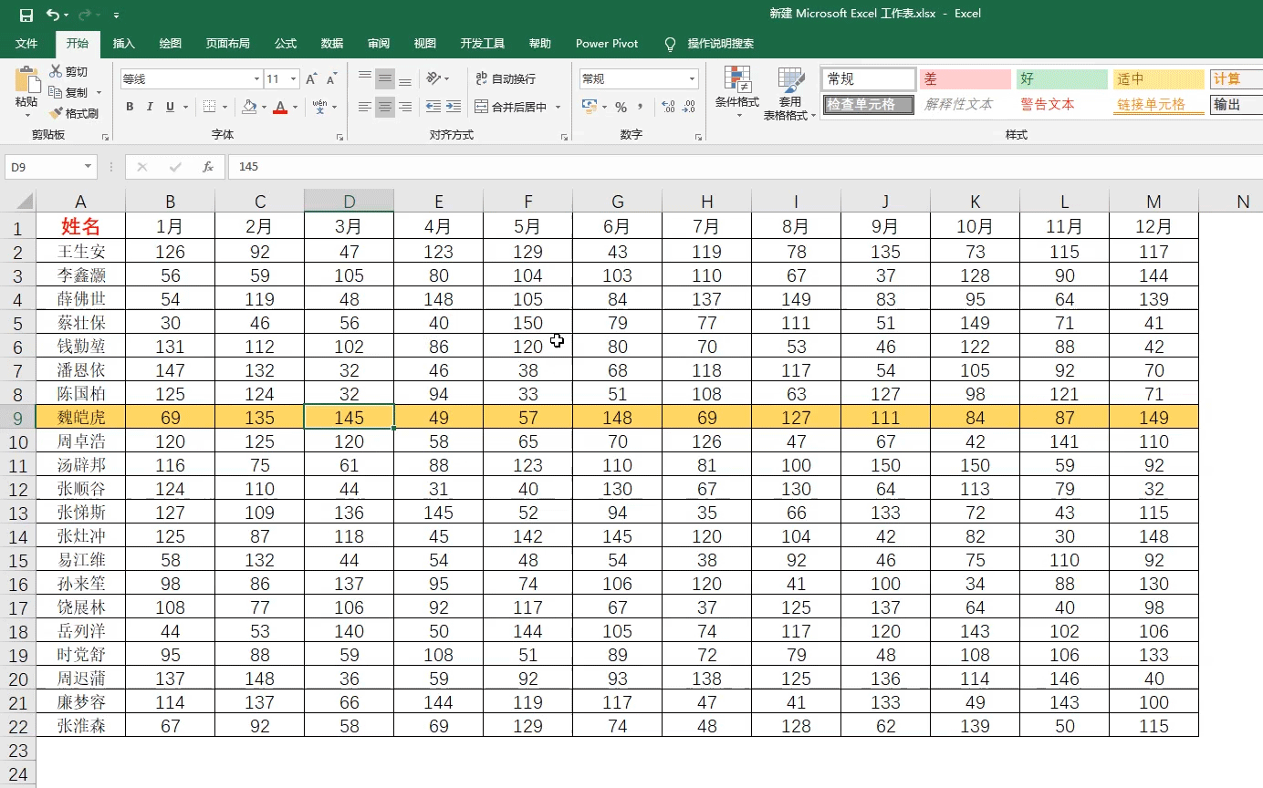Open Customize Quick Access Toolbar dropdown
The height and width of the screenshot is (788, 1263).
tap(116, 16)
